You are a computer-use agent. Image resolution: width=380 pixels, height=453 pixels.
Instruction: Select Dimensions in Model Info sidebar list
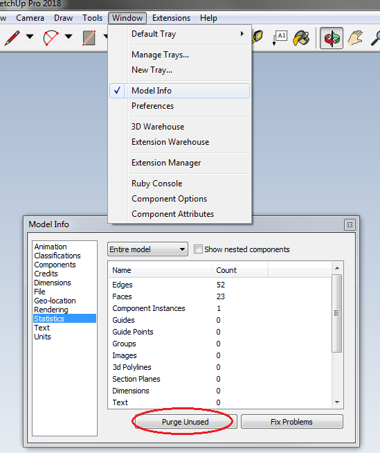[x=64, y=283]
